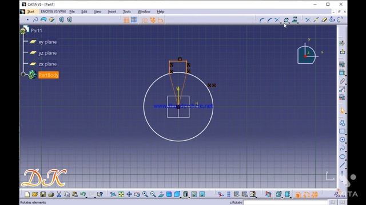Click Open file folder icon

pyautogui.click(x=35, y=194)
